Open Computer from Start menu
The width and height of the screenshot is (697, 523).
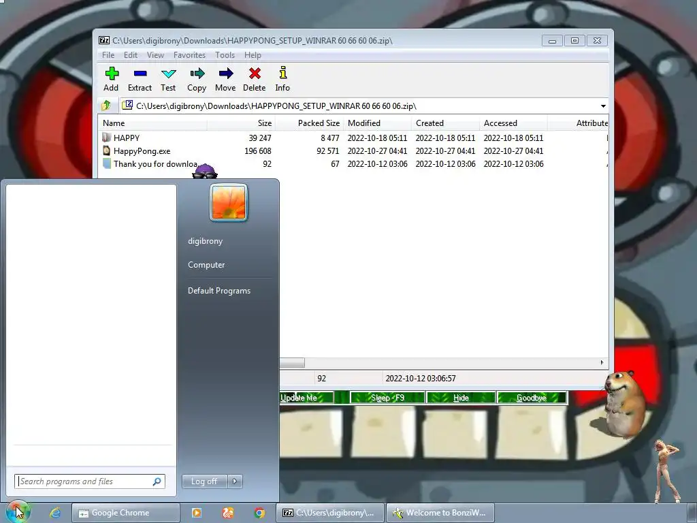[x=206, y=265]
